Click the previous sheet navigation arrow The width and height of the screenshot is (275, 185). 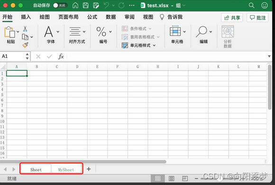(5, 169)
